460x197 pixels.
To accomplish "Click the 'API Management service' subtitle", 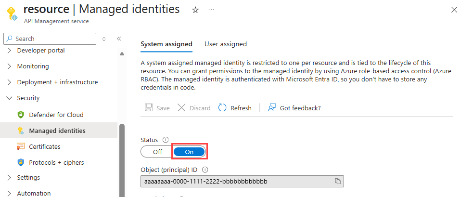I will [56, 21].
